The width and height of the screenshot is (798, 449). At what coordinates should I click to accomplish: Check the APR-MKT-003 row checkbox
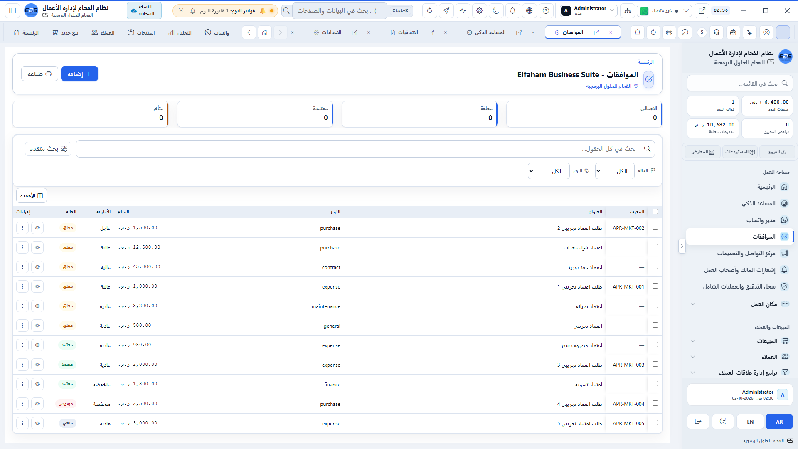(x=655, y=364)
